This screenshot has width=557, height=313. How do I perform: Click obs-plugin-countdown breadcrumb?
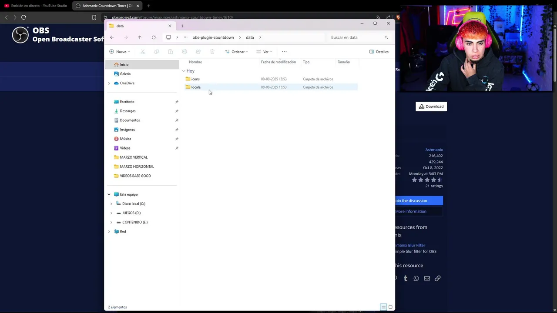click(x=213, y=37)
